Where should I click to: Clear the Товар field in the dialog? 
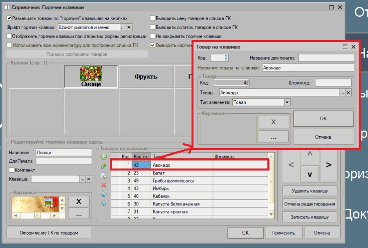(348, 93)
